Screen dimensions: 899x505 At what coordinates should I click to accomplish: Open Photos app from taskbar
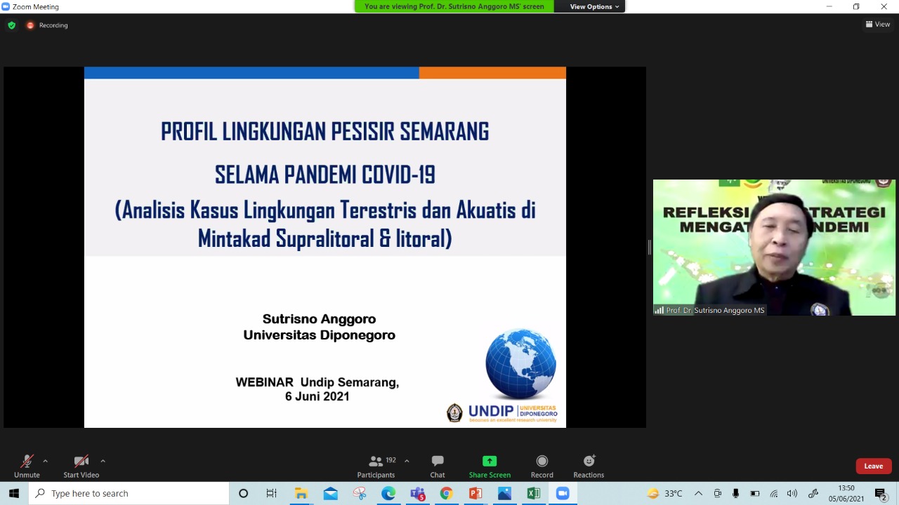click(505, 493)
